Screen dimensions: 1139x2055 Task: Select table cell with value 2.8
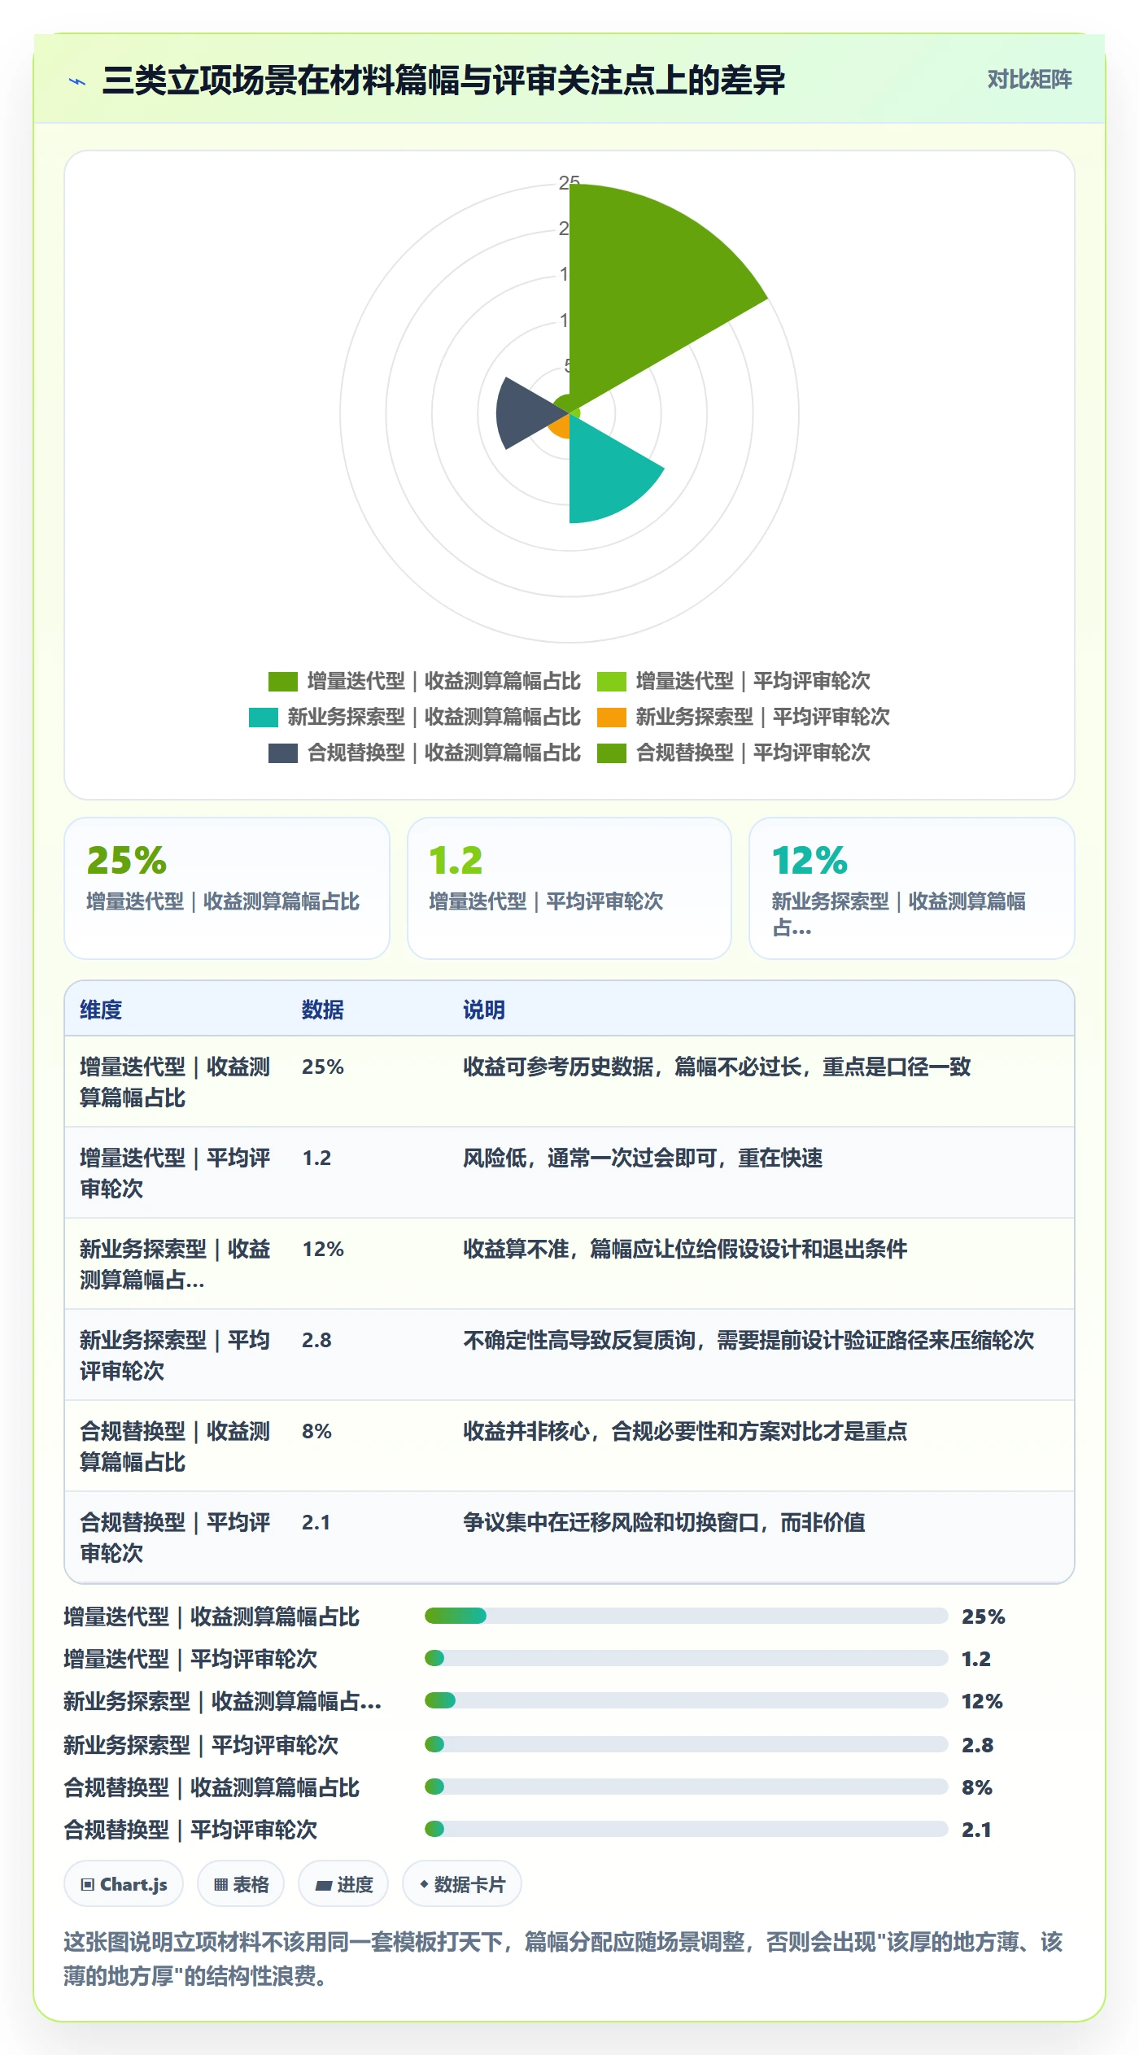pyautogui.click(x=316, y=1340)
